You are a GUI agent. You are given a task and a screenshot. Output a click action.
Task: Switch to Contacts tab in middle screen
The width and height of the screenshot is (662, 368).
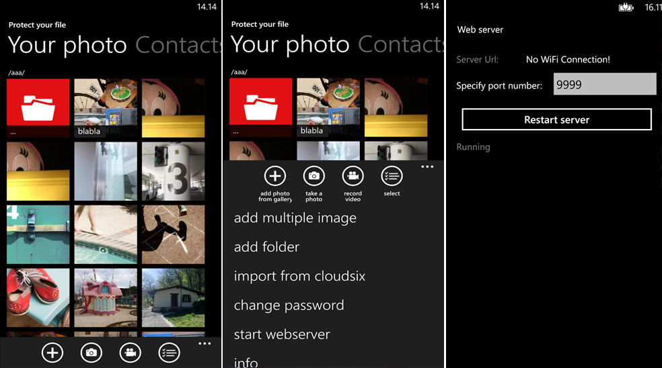point(401,44)
